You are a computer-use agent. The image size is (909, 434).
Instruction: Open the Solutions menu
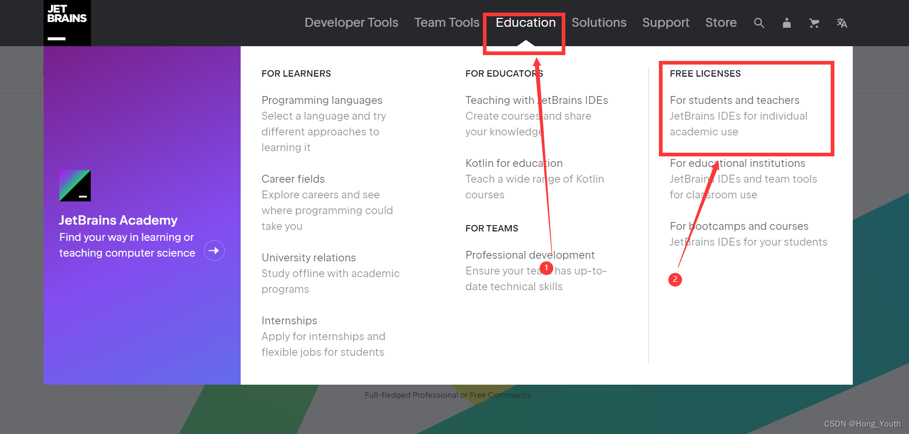pos(599,23)
